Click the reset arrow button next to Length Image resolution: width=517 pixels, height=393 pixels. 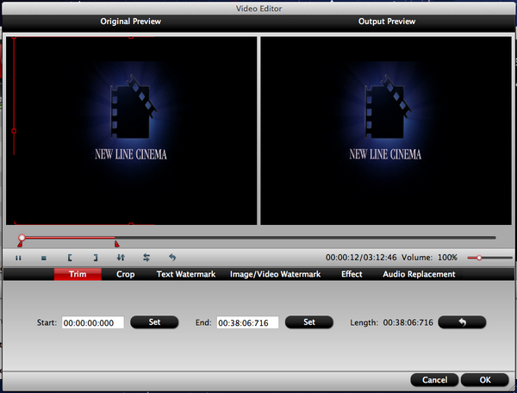coord(462,322)
